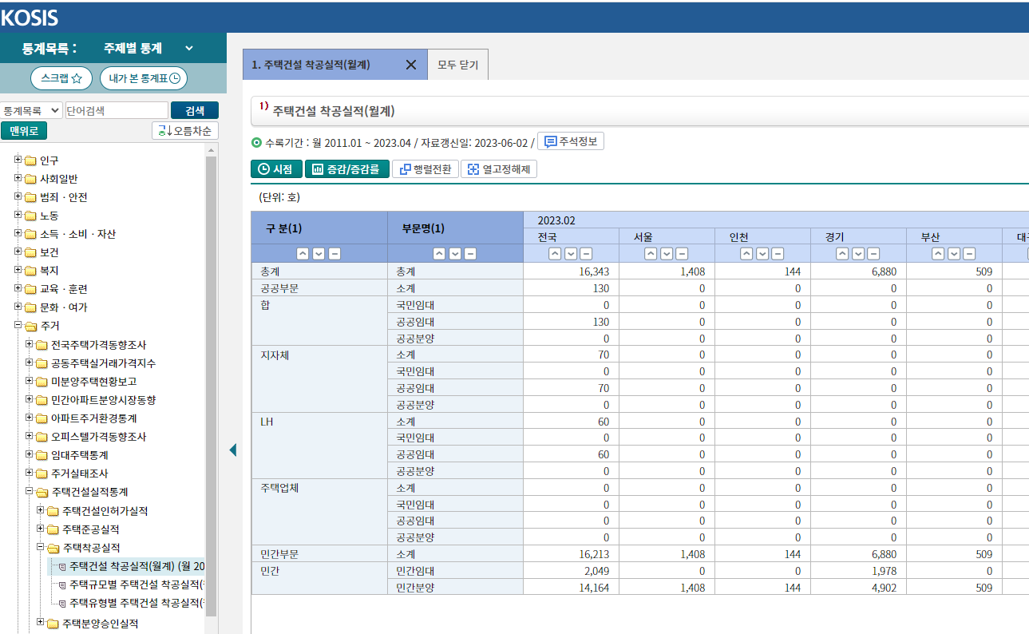Screen dimensions: 1029x634
Task: Click the 민간임대 경기 cell 1,978
Action: coord(858,570)
